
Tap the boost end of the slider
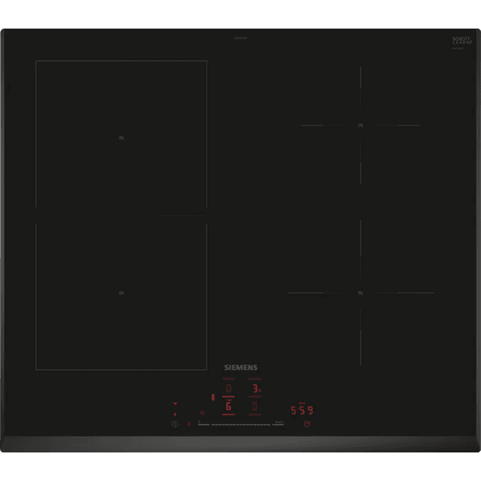click(x=279, y=424)
